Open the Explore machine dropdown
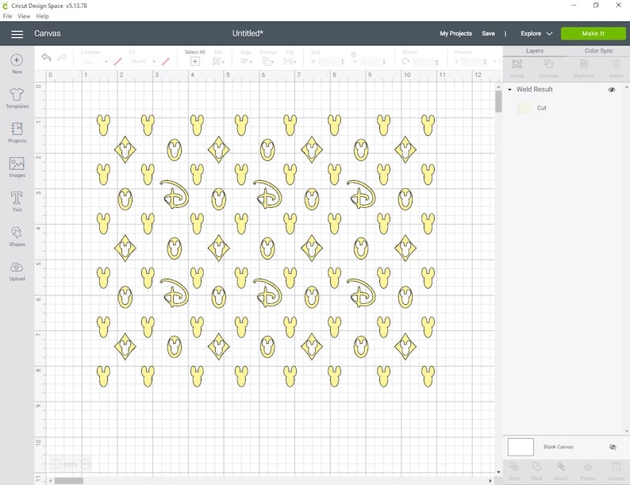630x485 pixels. pyautogui.click(x=536, y=33)
